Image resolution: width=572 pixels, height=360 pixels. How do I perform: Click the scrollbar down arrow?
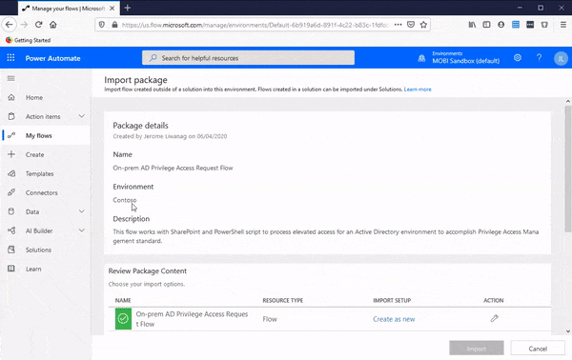568,331
